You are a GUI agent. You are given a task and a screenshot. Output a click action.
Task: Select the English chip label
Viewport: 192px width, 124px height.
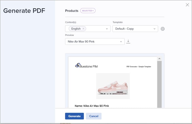[x=76, y=29]
